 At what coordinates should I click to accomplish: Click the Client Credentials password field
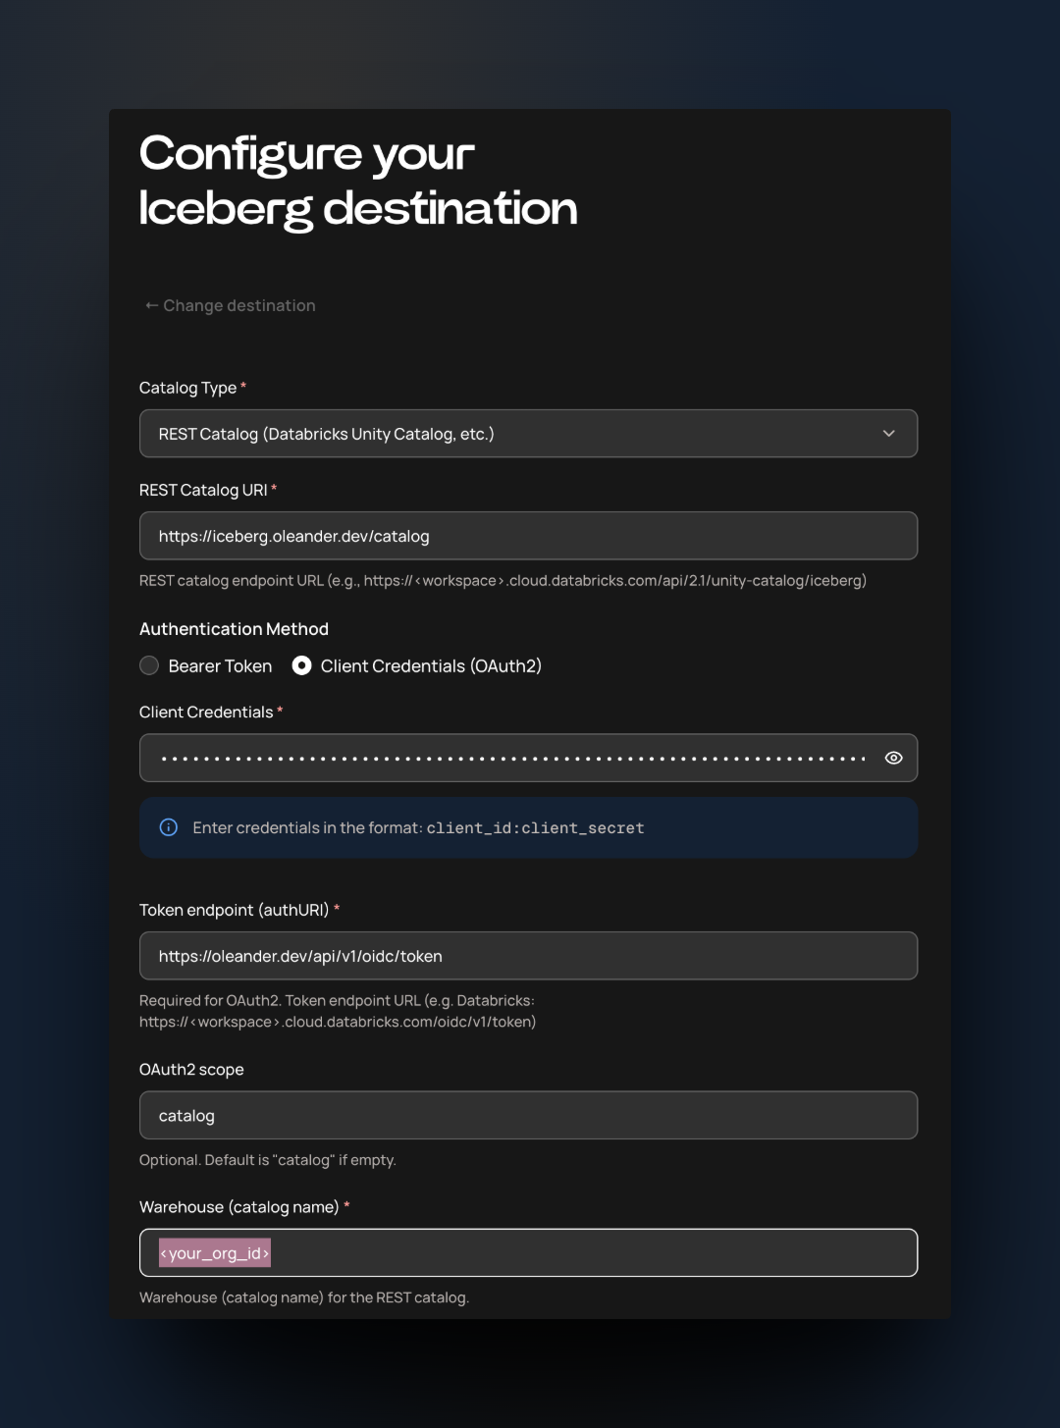click(x=528, y=758)
